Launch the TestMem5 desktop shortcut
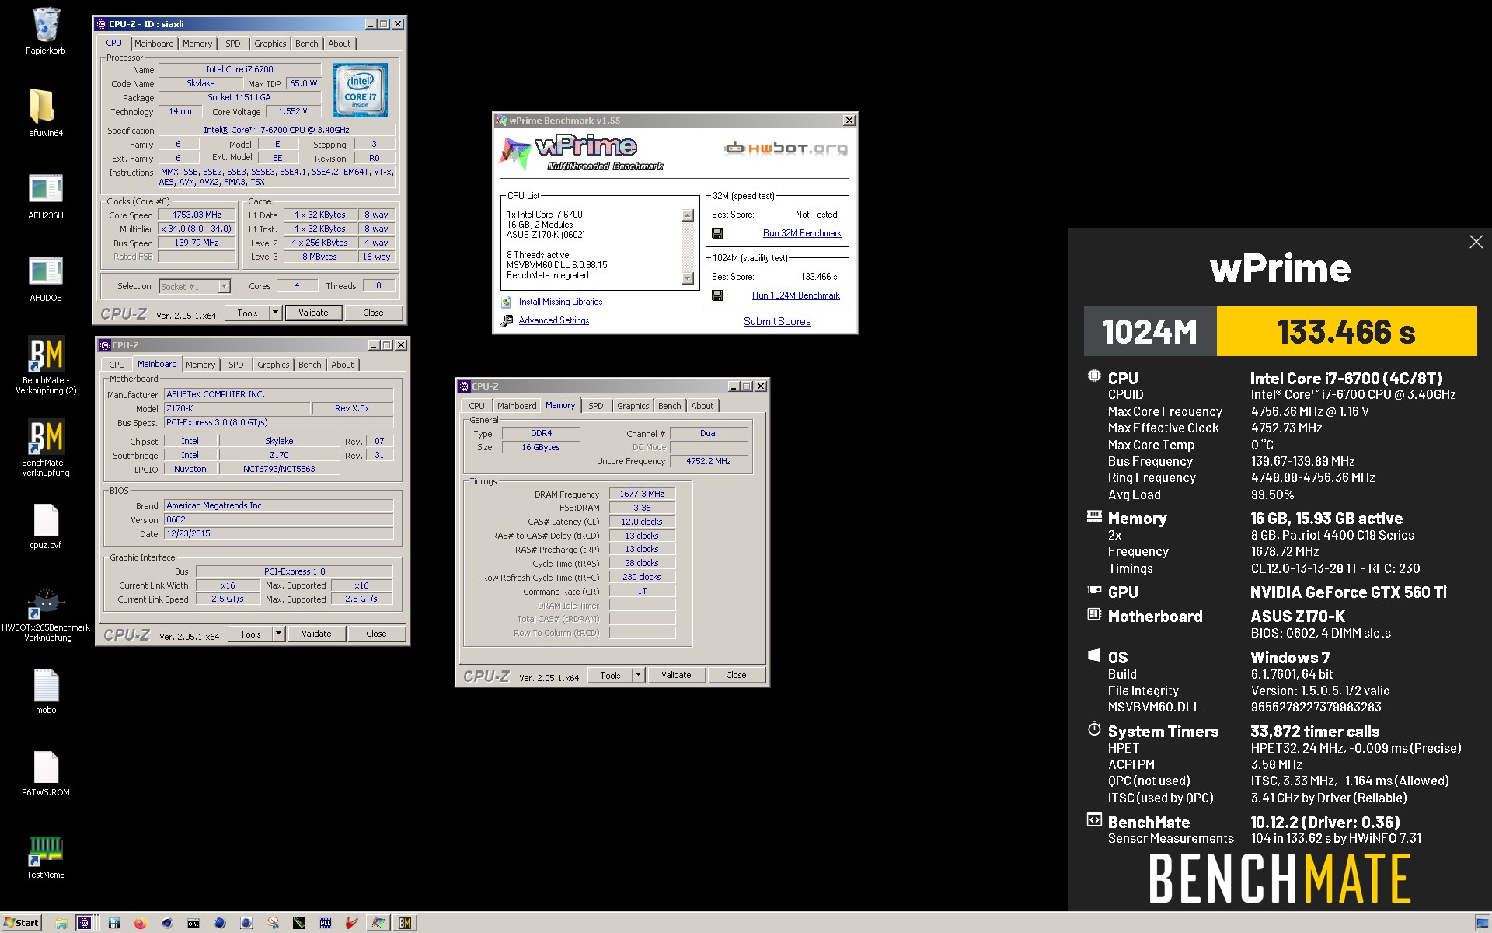The image size is (1492, 933). [x=45, y=850]
